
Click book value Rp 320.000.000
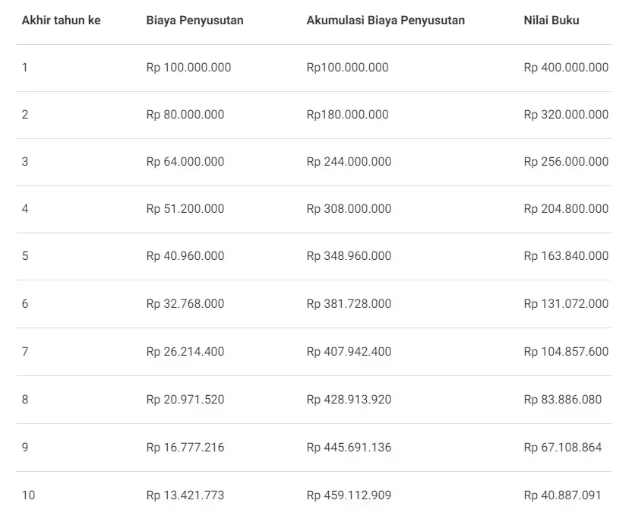566,115
